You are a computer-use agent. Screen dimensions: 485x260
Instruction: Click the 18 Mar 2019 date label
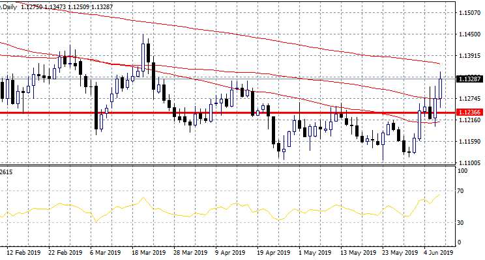(149, 253)
